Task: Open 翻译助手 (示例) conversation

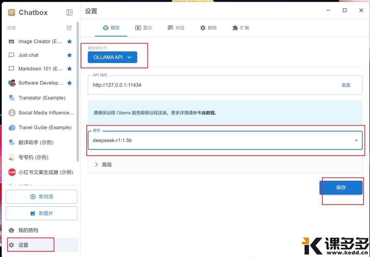Action: pyautogui.click(x=41, y=142)
